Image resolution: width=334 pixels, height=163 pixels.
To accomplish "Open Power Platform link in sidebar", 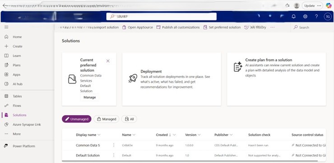I will (x=24, y=146).
